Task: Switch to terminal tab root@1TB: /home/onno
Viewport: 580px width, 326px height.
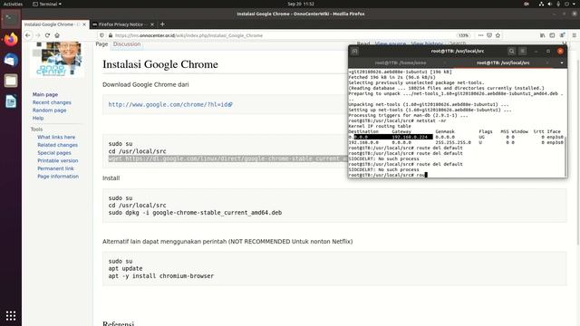Action: [x=401, y=62]
